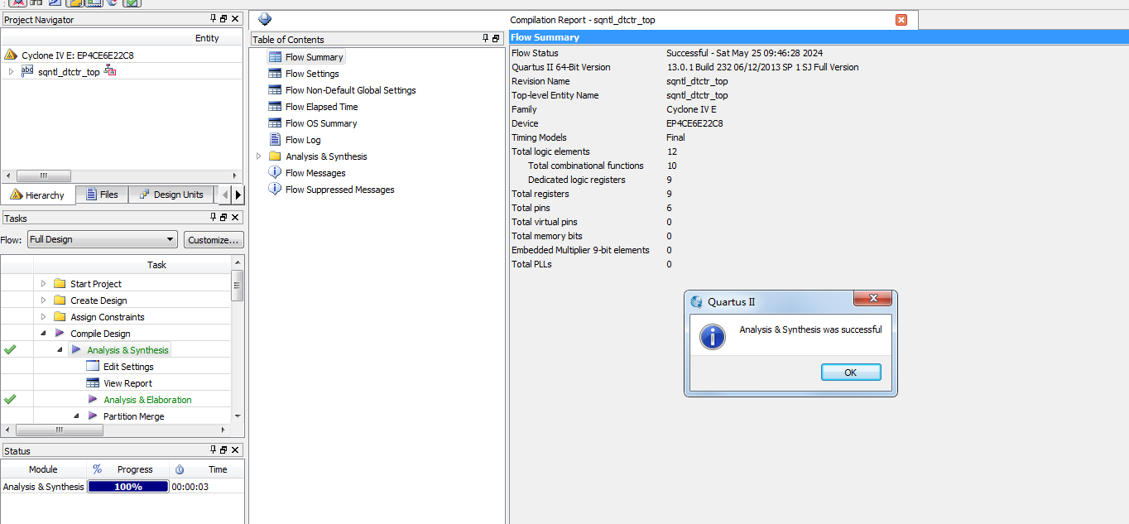The height and width of the screenshot is (524, 1129).
Task: Click the sqntl_dtctr_top entity icon
Action: coord(27,72)
